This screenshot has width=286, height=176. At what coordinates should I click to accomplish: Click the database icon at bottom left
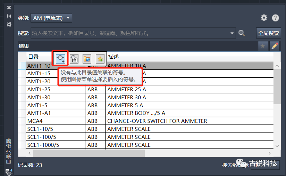click(x=9, y=172)
